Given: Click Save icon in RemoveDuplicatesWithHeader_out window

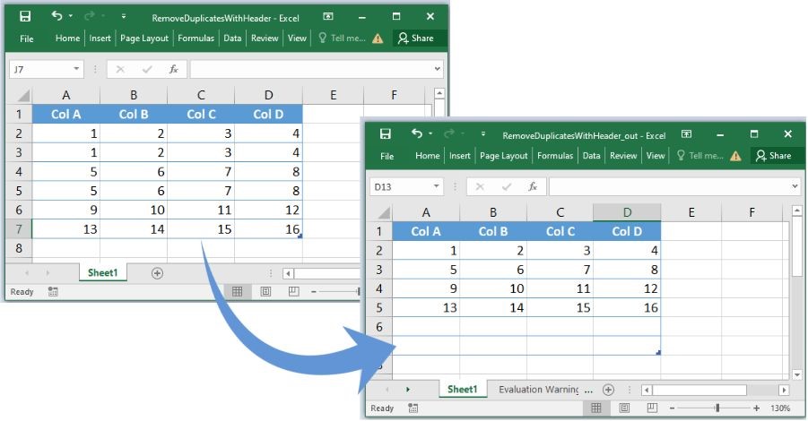Looking at the screenshot, I should 386,134.
